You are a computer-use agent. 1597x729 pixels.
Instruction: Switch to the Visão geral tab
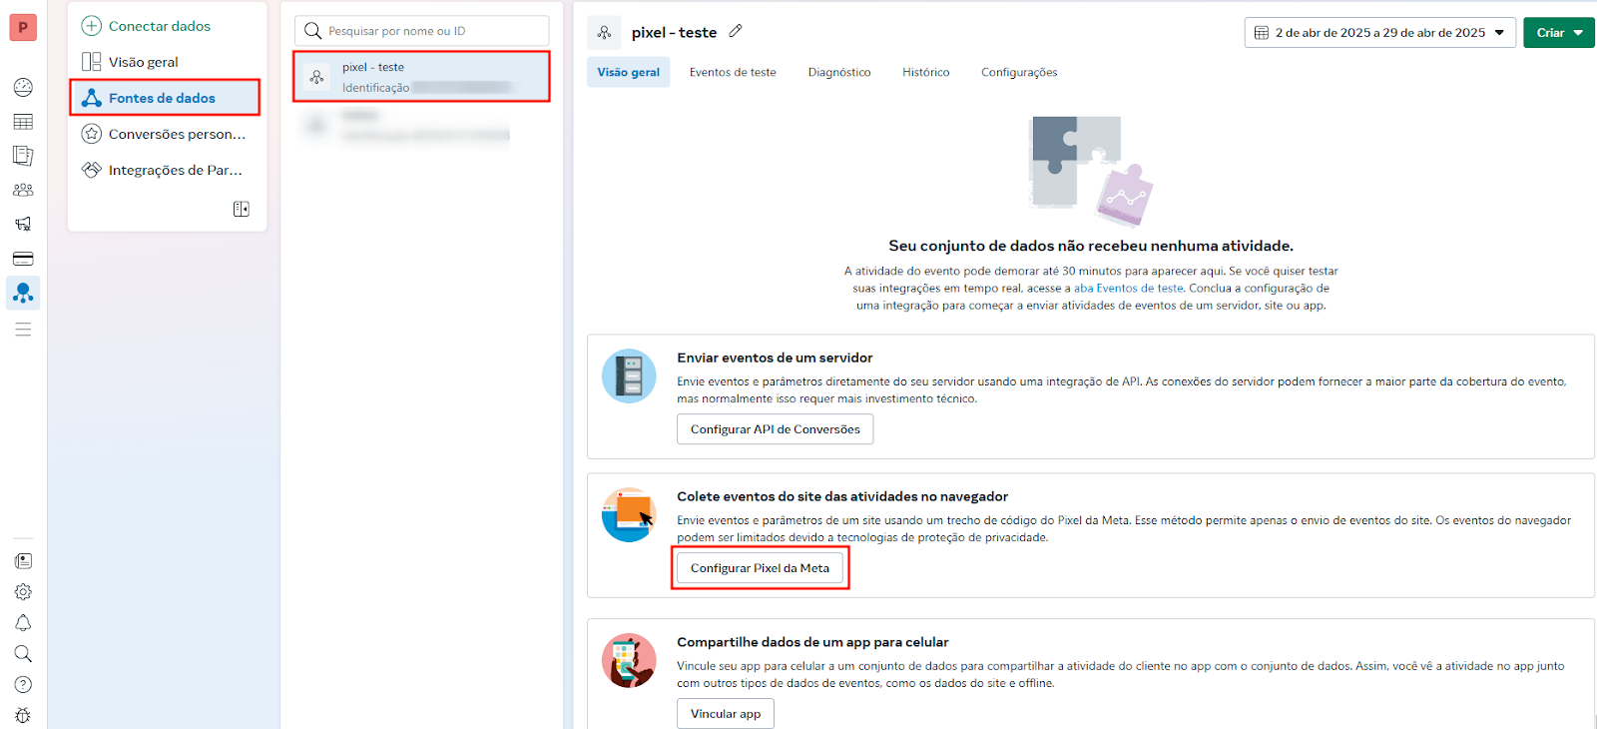click(x=629, y=72)
